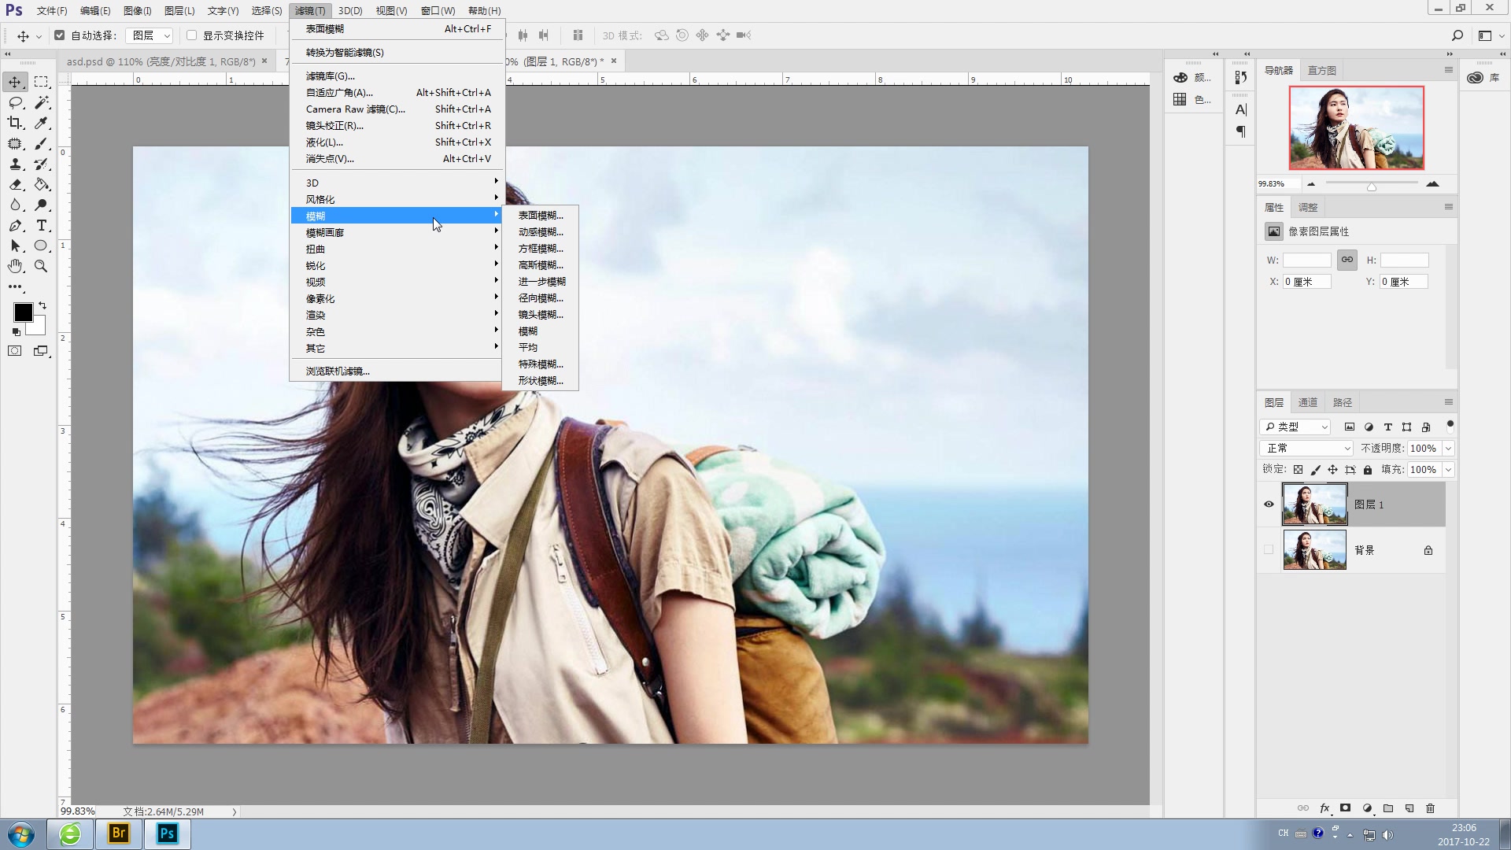The width and height of the screenshot is (1511, 850).
Task: Select the Eraser tool
Action: click(15, 185)
